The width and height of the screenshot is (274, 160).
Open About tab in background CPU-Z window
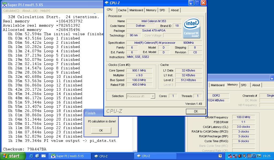256,85
